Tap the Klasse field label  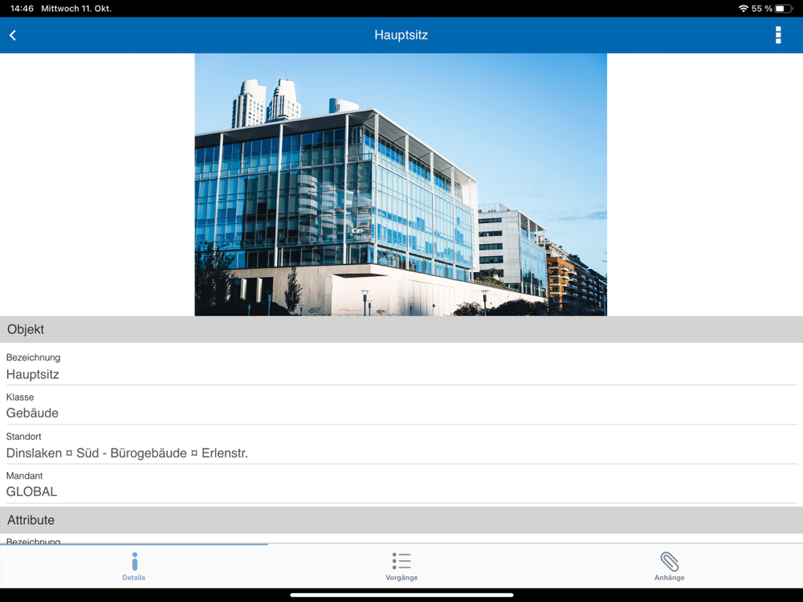20,397
